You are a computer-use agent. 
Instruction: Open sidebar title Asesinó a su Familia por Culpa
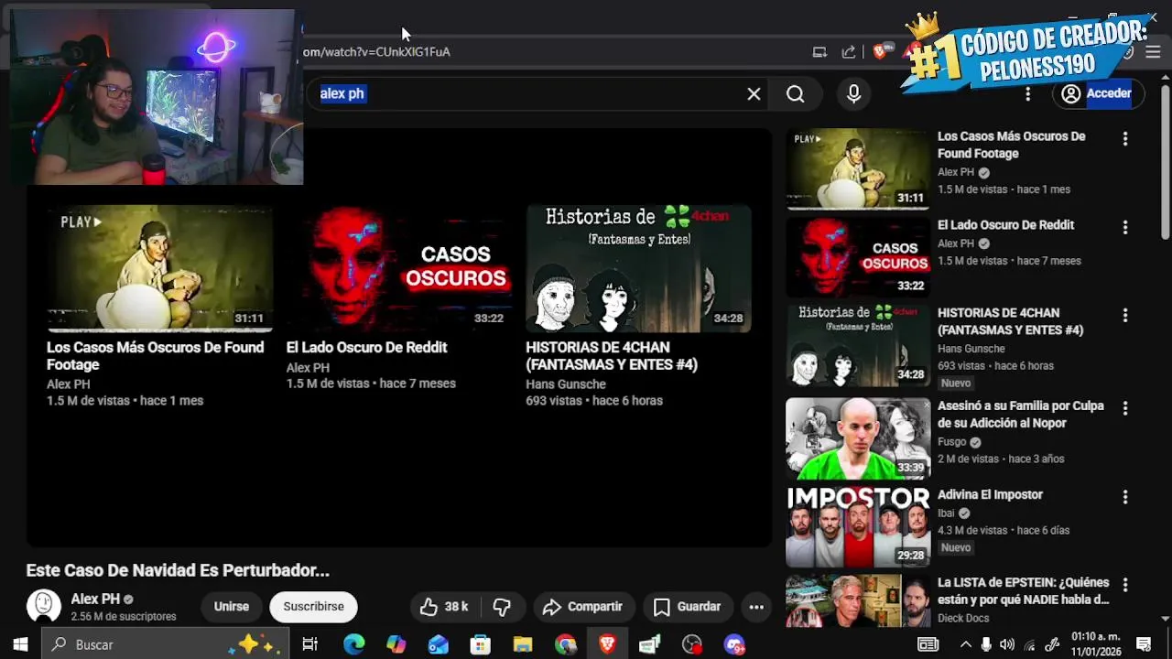(x=1021, y=415)
